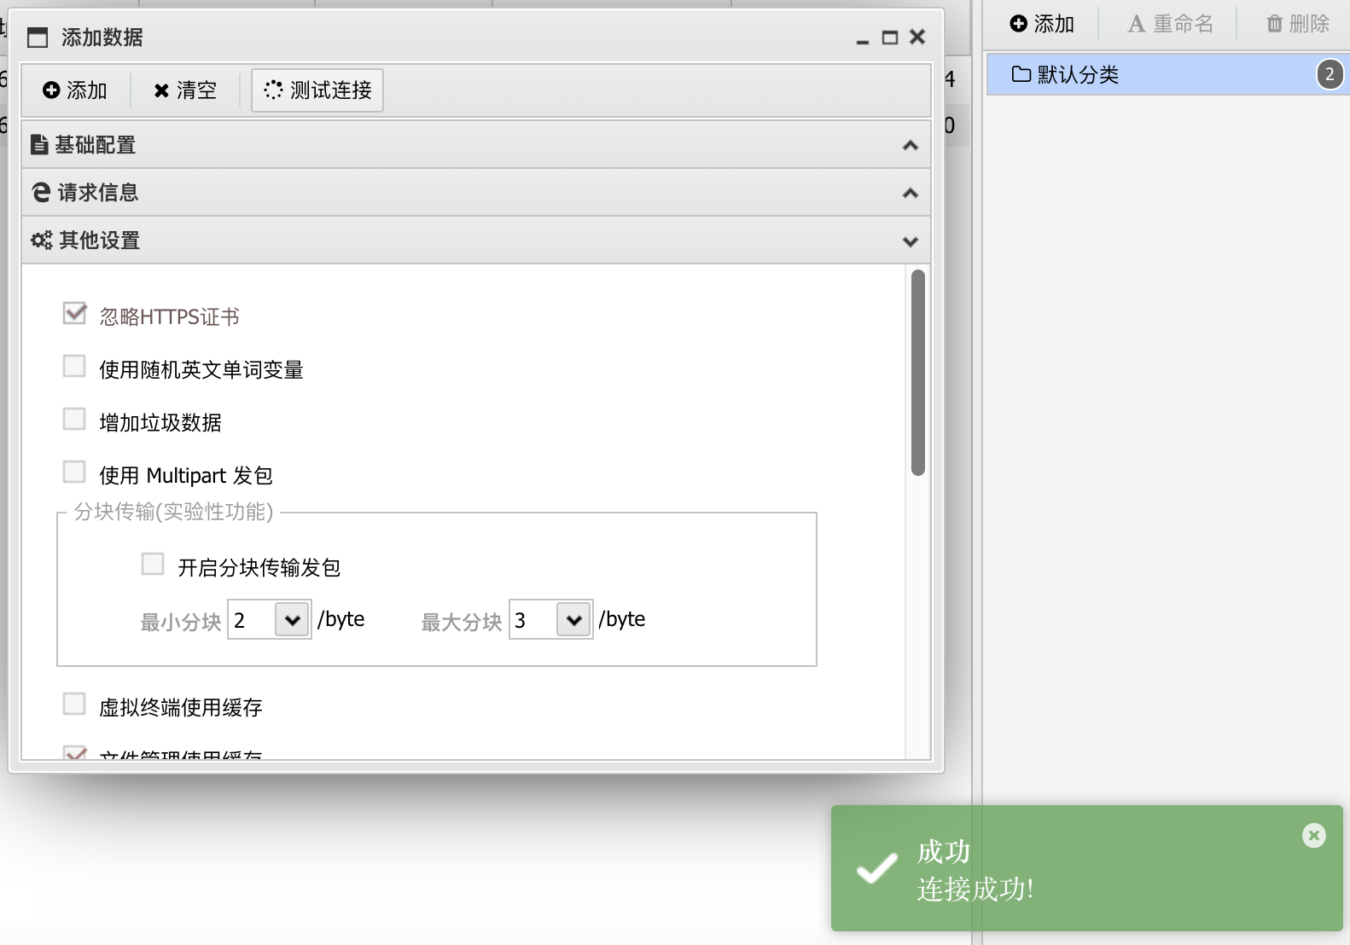Click the dialog's vertical scrollbar
This screenshot has width=1350, height=945.
918,373
